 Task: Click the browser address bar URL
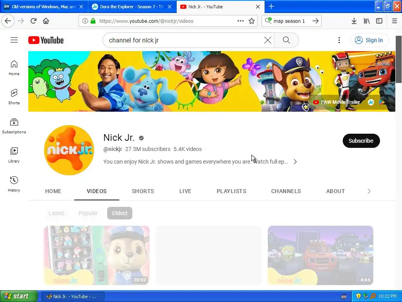pyautogui.click(x=146, y=21)
